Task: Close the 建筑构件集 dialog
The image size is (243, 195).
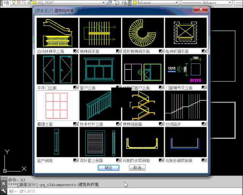Action: coord(200,10)
